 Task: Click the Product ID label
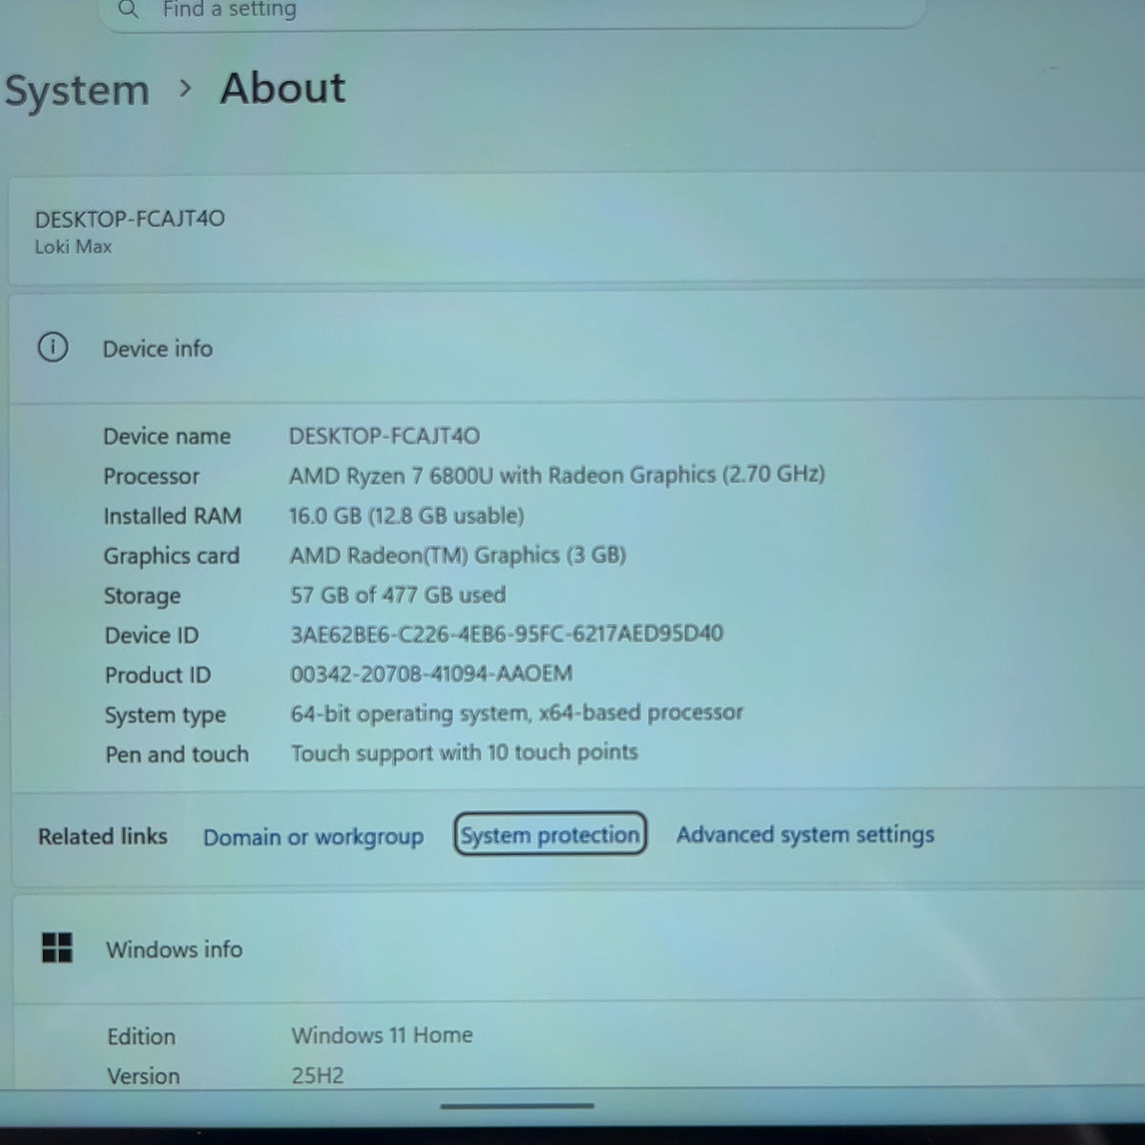point(157,676)
